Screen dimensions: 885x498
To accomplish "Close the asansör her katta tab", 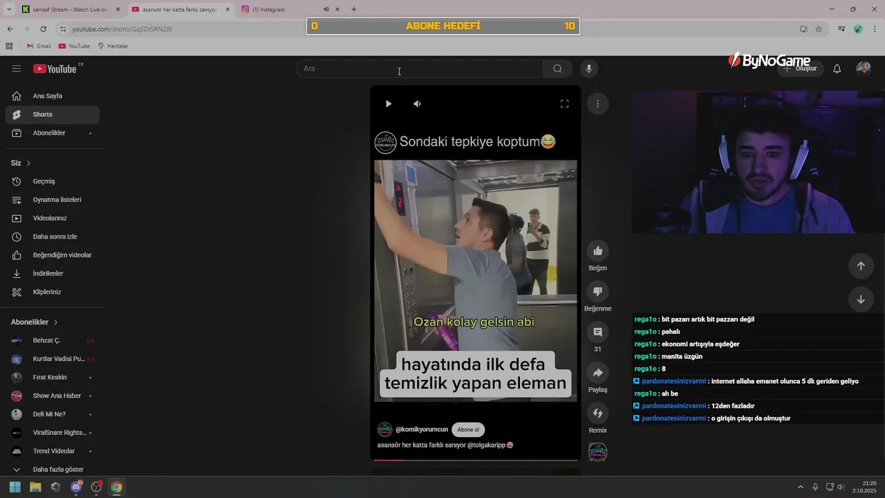I will 227,9.
